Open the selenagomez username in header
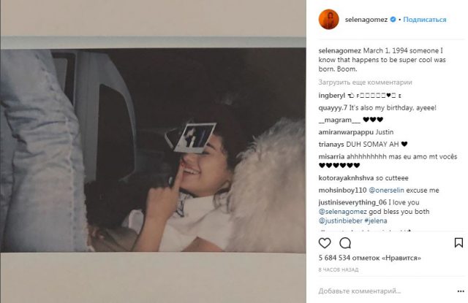This screenshot has width=468, height=303. point(366,20)
